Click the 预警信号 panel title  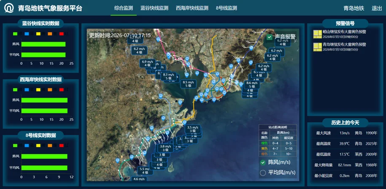(x=345, y=23)
